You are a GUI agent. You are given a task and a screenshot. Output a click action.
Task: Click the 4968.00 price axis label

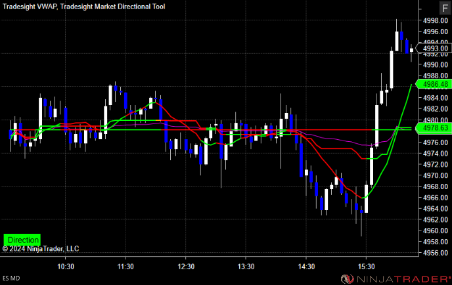coord(436,186)
